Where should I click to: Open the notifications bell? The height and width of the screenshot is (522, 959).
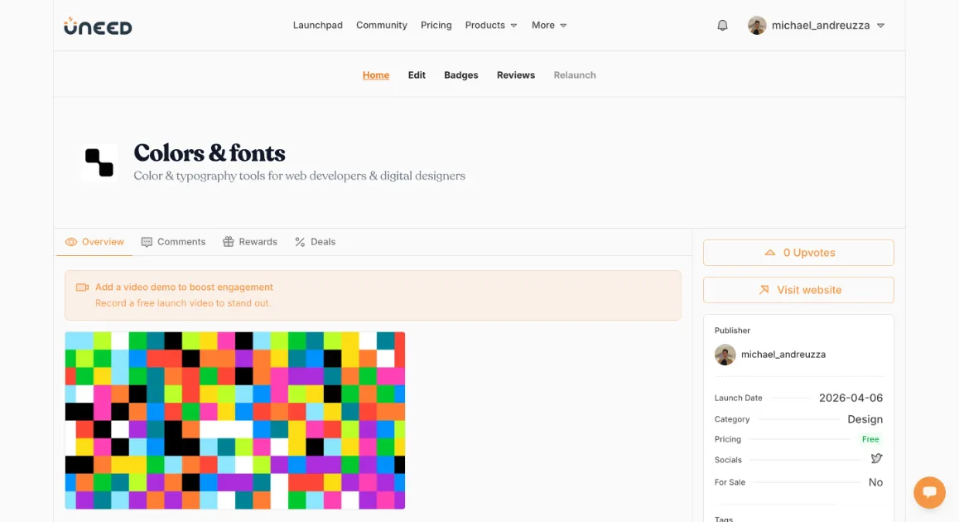pos(722,26)
